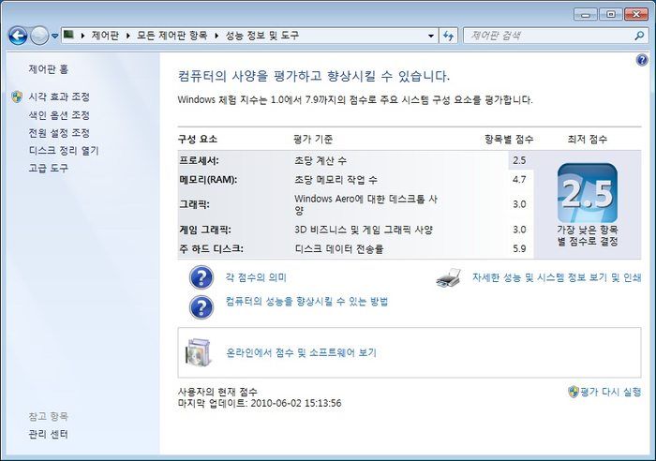This screenshot has height=461, width=656.
Task: Select 제어판 breadcrumb in address bar
Action: [105, 36]
